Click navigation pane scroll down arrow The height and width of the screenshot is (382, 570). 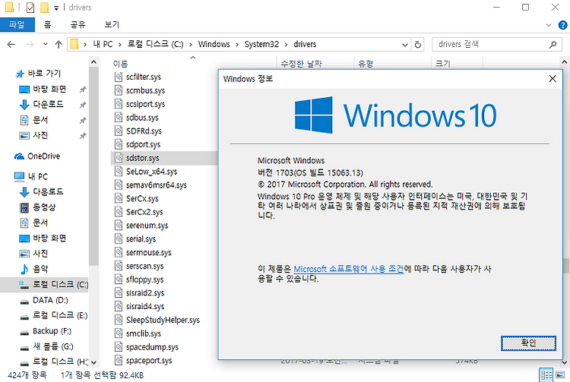tap(93, 362)
